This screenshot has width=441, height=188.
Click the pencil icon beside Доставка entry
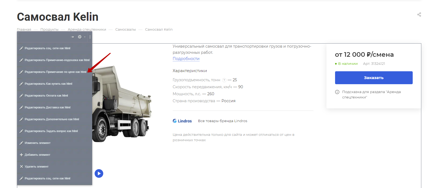[21, 108]
